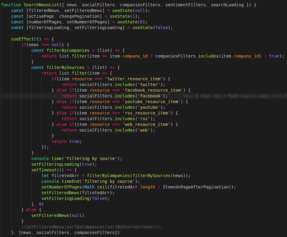Click sentimentFilters in the function parameters
This screenshot has height=237, width=287.
186,5
